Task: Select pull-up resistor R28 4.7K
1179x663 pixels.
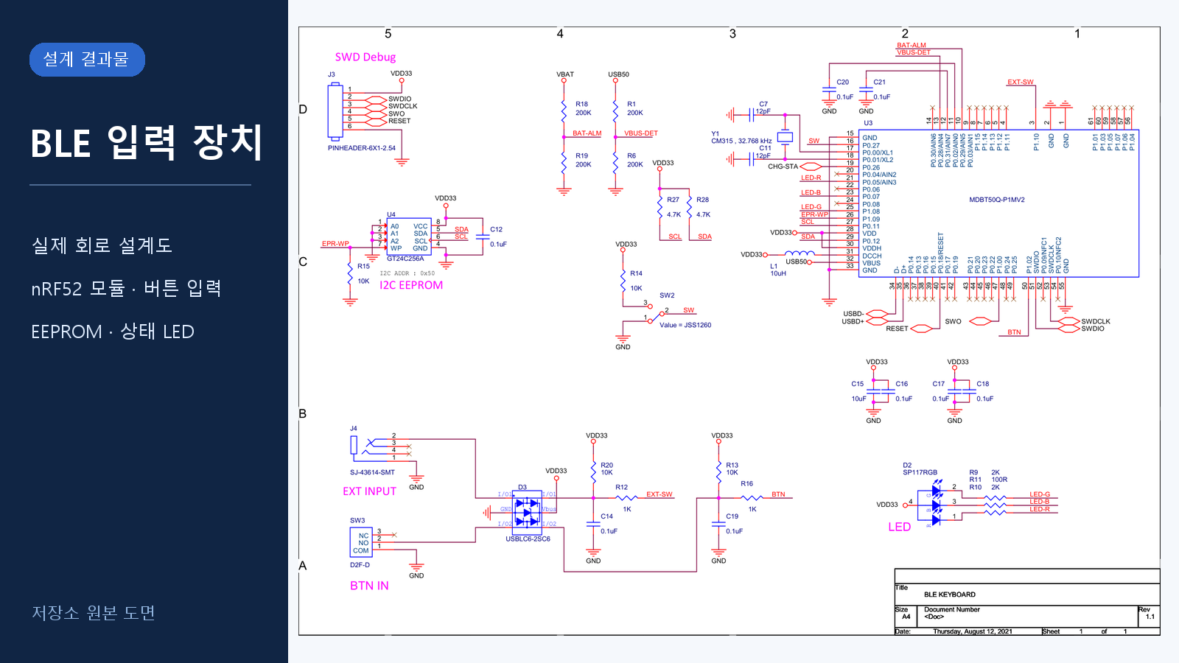Action: coord(690,207)
